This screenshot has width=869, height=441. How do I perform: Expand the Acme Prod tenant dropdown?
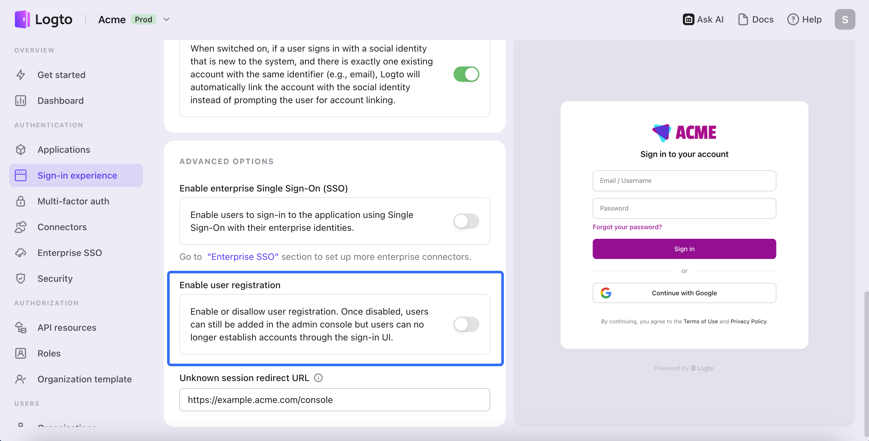tap(166, 20)
